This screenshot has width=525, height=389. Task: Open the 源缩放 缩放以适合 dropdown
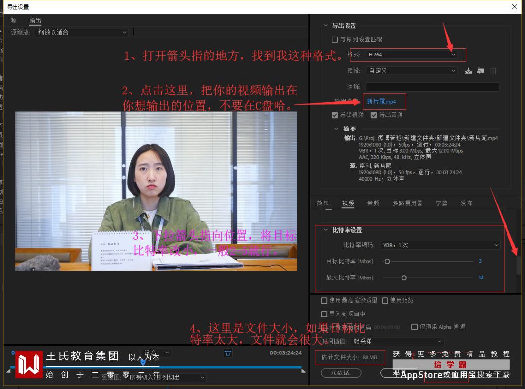(x=82, y=32)
